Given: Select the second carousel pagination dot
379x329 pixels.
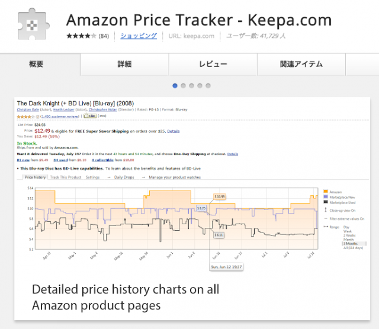Looking at the screenshot, I should pos(184,86).
